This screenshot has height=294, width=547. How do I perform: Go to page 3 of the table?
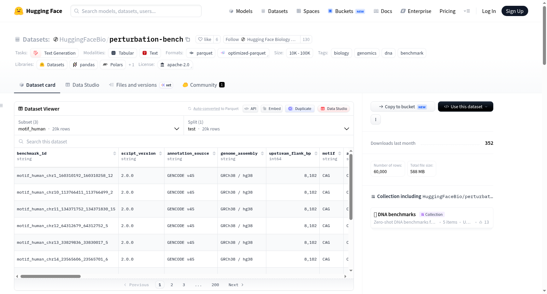click(x=184, y=285)
